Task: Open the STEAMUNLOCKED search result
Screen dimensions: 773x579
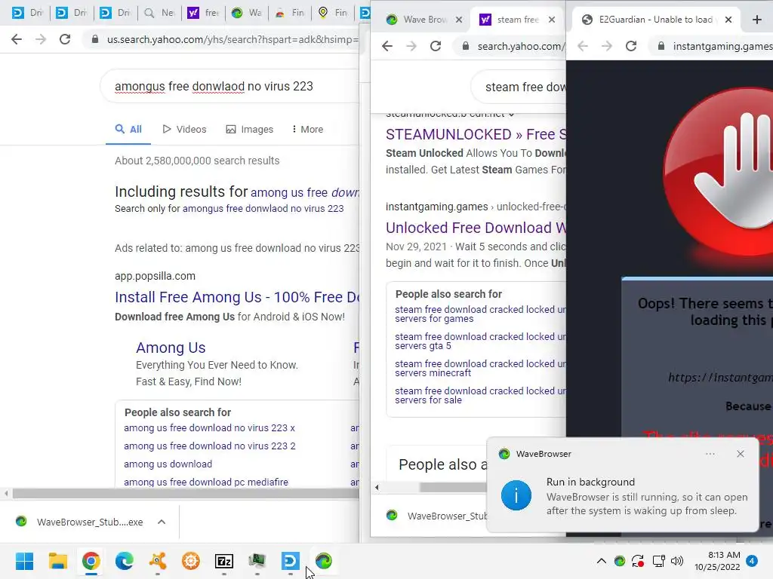Action: [476, 134]
